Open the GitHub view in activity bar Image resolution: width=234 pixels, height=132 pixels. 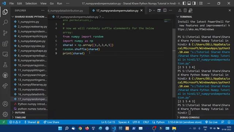click(x=5, y=75)
